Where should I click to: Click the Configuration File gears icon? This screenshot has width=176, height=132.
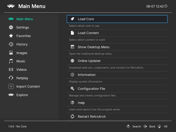(x=72, y=88)
